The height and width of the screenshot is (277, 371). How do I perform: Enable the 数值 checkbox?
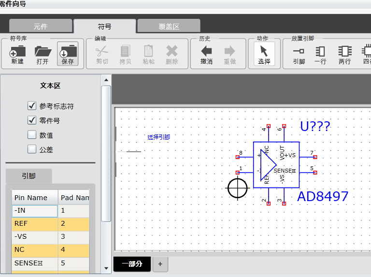pyautogui.click(x=32, y=135)
